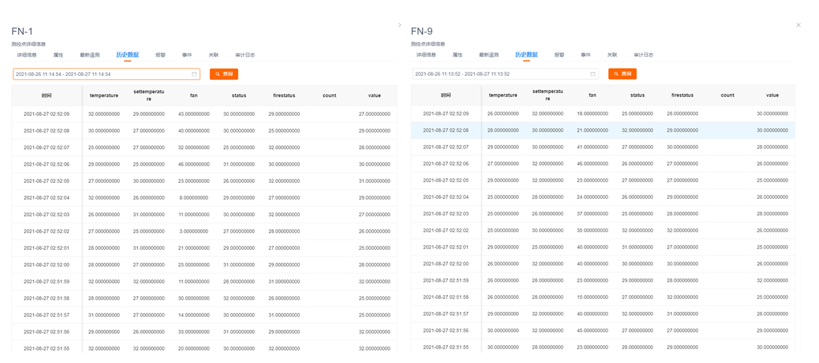Close the FN-9 panel with the X
Screen dimensions: 819x363
point(798,25)
